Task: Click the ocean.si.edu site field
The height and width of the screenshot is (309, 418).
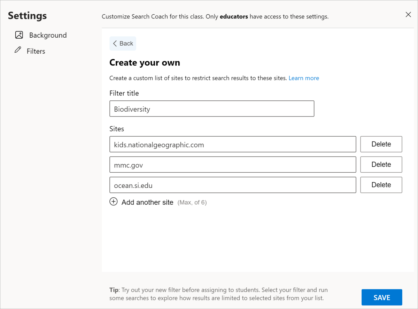Action: click(233, 185)
